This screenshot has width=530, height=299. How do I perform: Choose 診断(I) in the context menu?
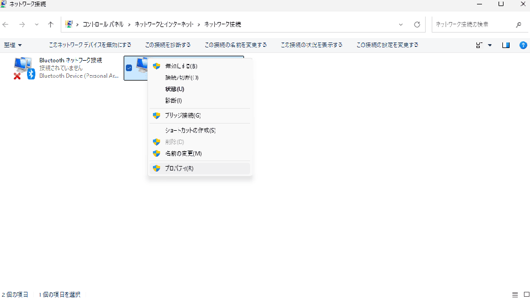tap(200, 101)
